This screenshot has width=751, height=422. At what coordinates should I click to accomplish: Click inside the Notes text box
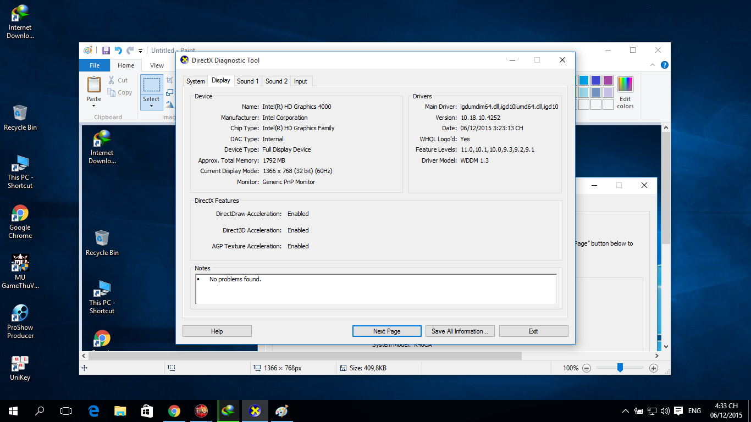click(x=376, y=288)
